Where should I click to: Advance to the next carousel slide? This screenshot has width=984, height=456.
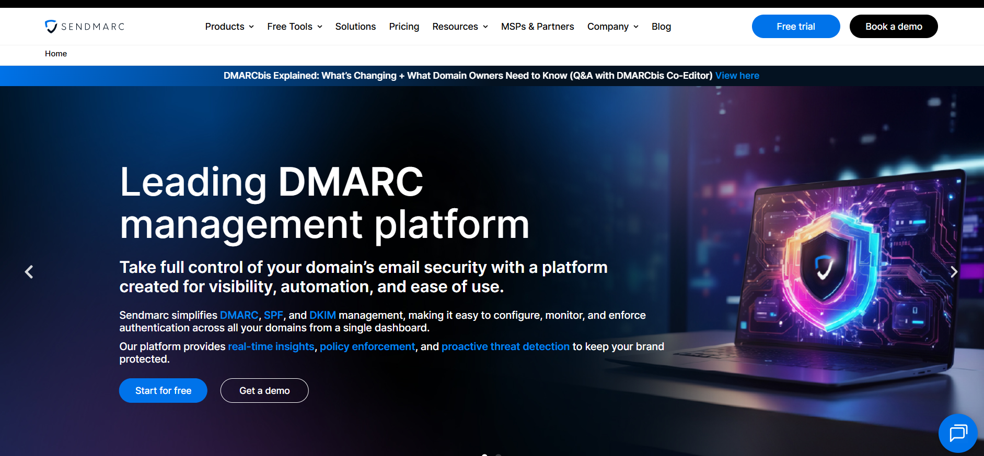(954, 272)
